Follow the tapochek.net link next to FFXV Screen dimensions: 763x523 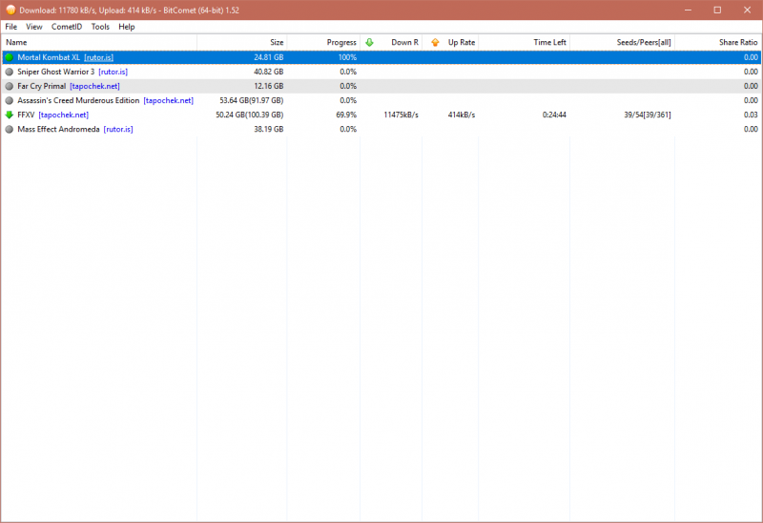pos(63,115)
